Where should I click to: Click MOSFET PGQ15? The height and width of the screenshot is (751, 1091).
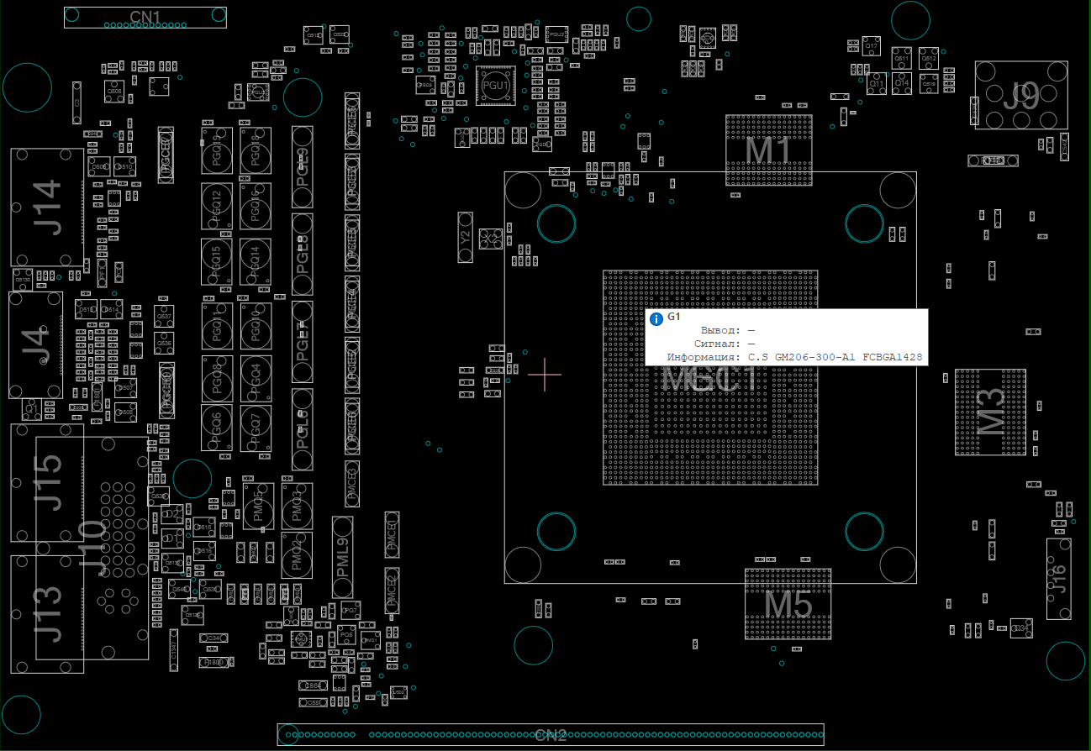[x=216, y=261]
